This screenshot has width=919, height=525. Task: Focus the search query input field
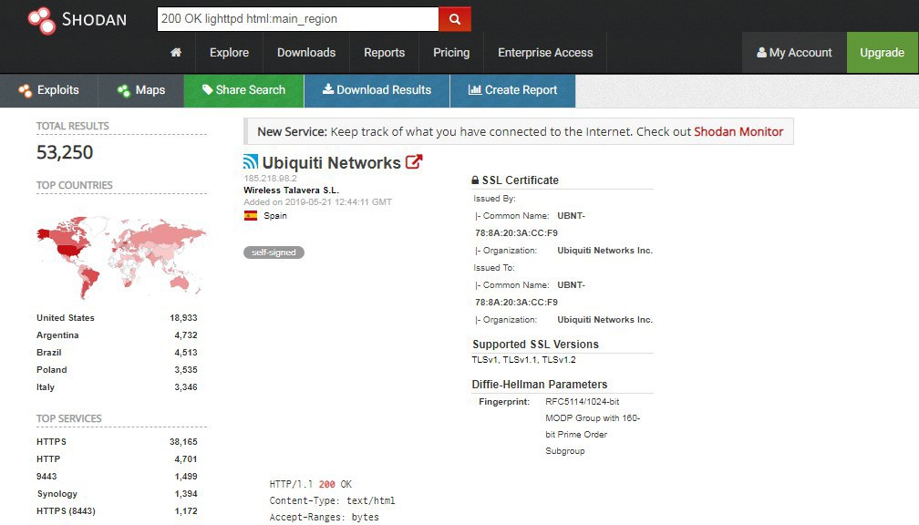pyautogui.click(x=298, y=19)
